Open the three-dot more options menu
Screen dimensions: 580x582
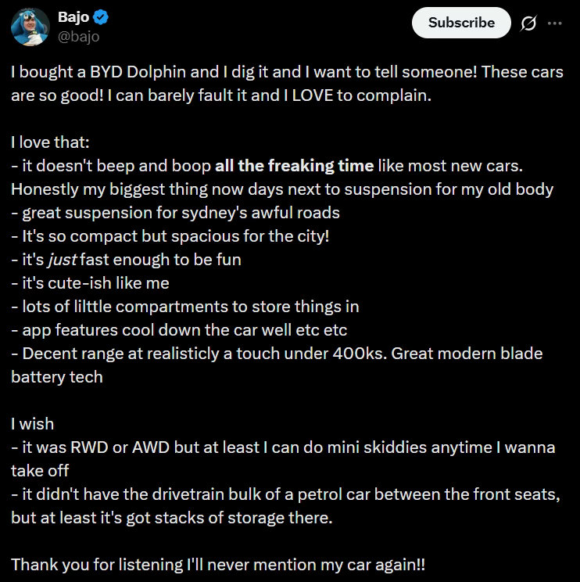[555, 23]
